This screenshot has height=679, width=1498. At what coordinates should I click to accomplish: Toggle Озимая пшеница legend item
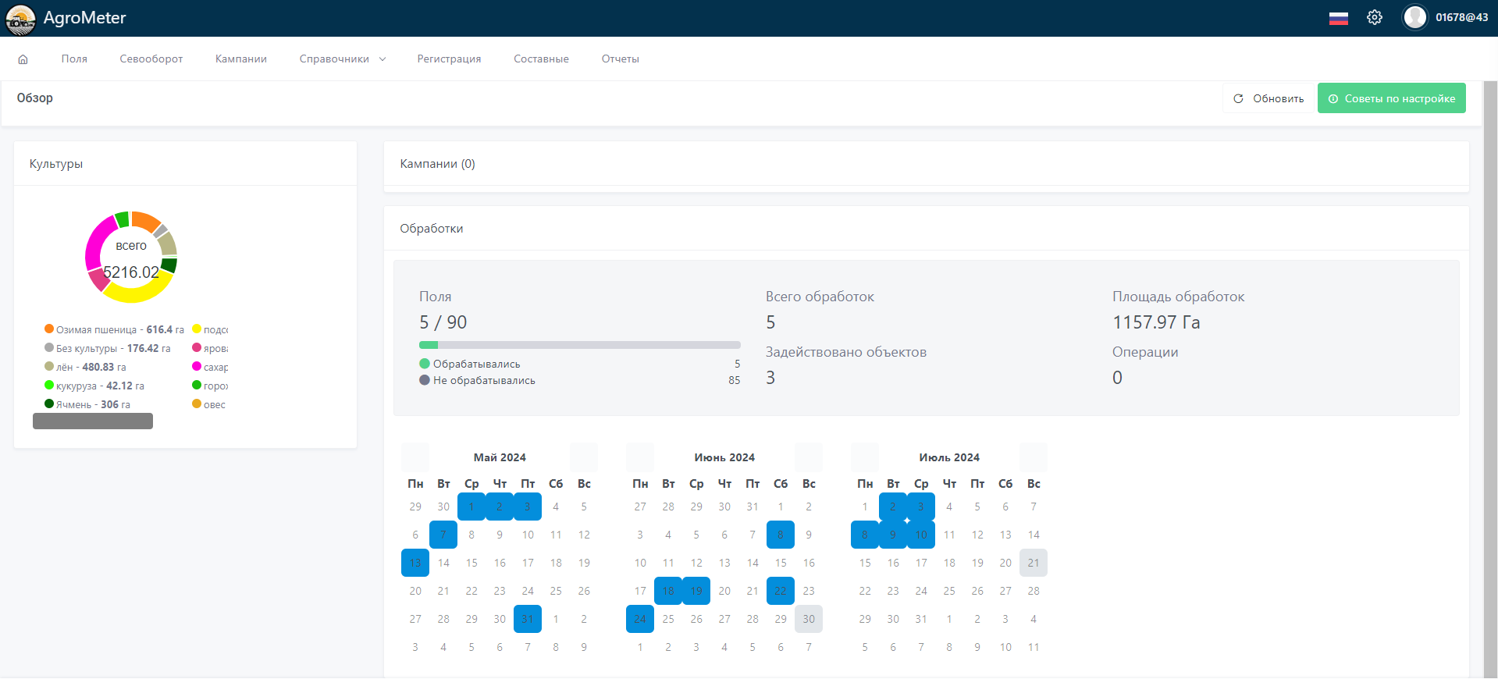[x=113, y=330]
